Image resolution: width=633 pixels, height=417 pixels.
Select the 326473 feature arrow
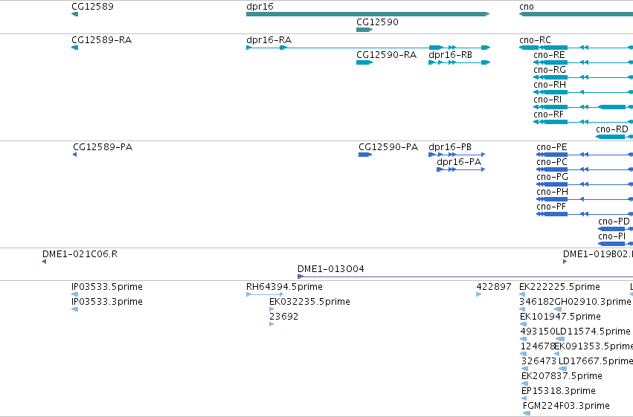525,369
